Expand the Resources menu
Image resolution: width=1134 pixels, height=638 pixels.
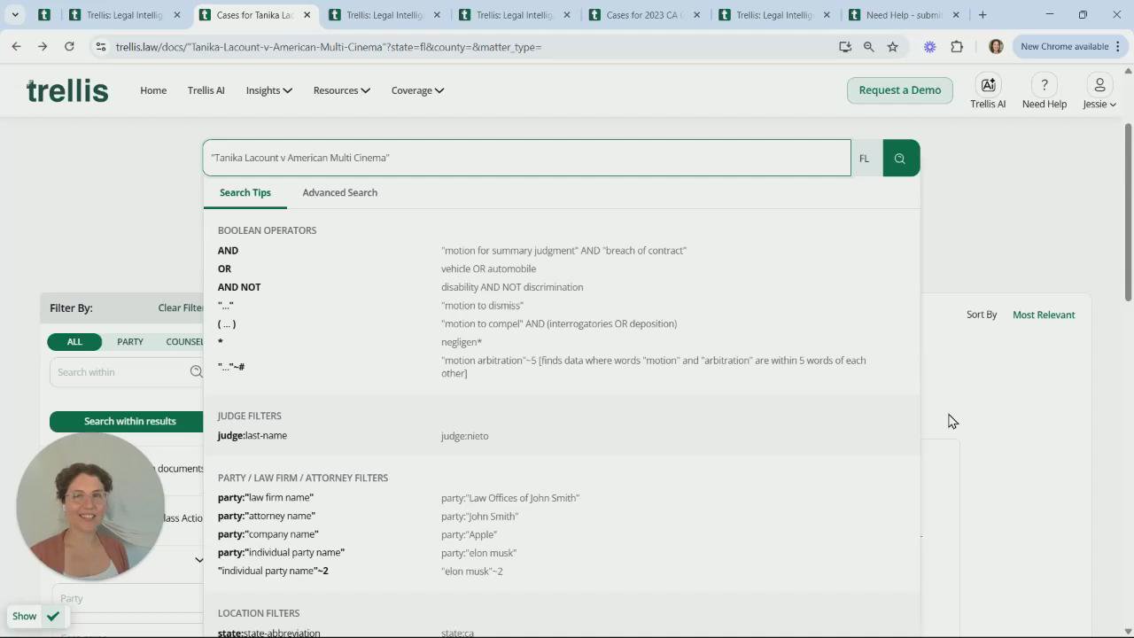[x=342, y=90]
